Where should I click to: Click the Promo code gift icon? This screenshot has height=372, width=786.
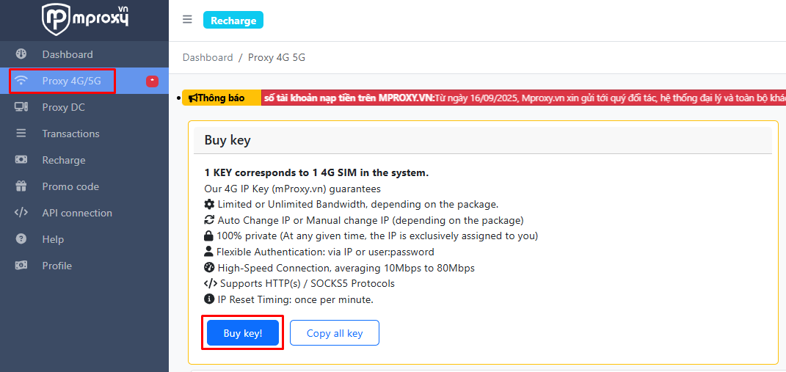pos(21,186)
